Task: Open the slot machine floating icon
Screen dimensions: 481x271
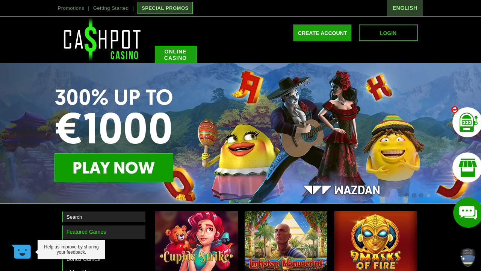Action: pyautogui.click(x=467, y=122)
